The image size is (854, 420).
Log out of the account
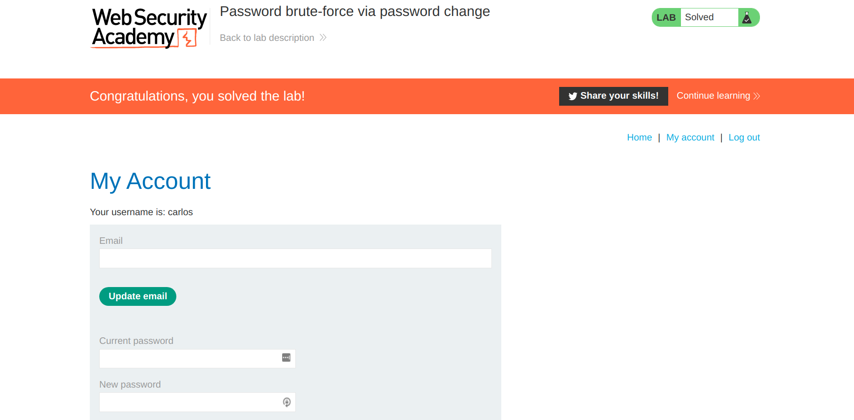point(744,138)
